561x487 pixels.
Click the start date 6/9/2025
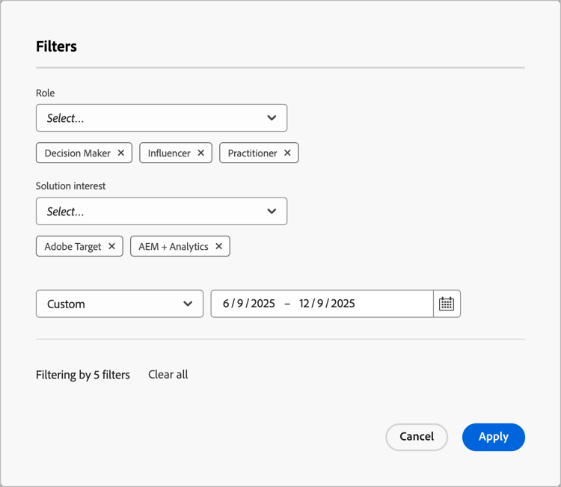click(249, 304)
